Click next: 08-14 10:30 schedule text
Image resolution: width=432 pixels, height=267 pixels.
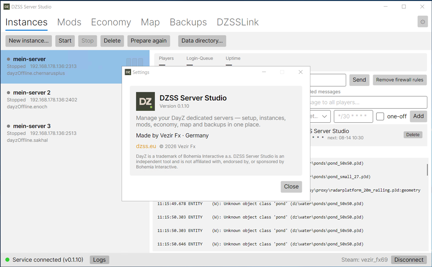[x=345, y=138]
